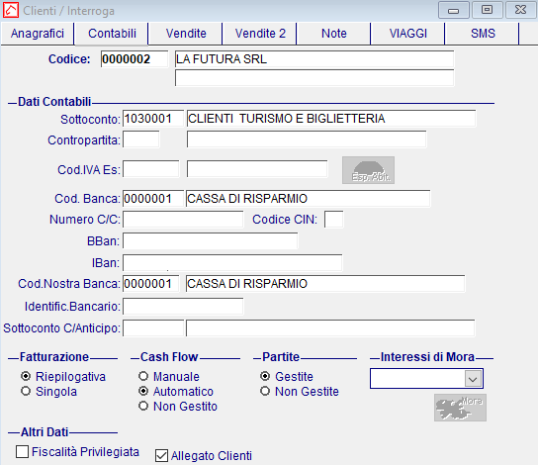Click the Codice field with 0000002
This screenshot has width=538, height=465.
[134, 59]
